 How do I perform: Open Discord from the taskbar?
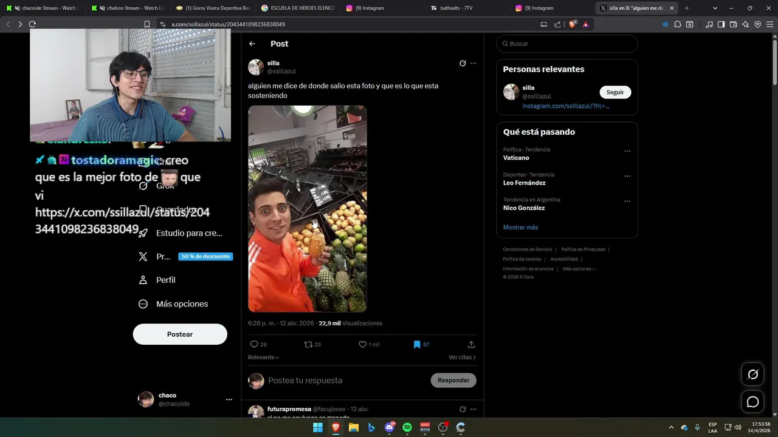(x=390, y=427)
